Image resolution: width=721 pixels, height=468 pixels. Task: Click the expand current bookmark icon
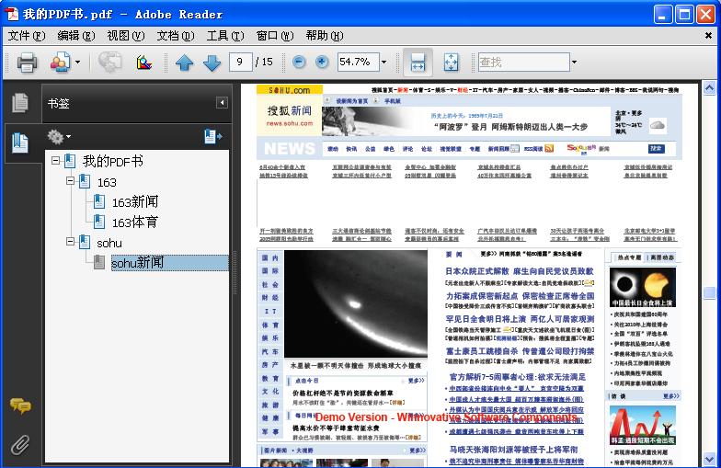[x=213, y=136]
